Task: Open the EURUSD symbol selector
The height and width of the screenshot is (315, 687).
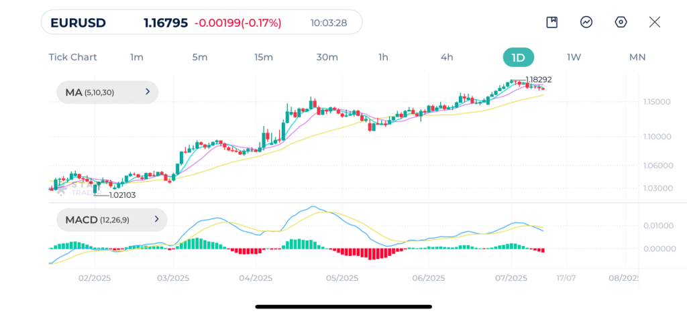Action: coord(78,23)
